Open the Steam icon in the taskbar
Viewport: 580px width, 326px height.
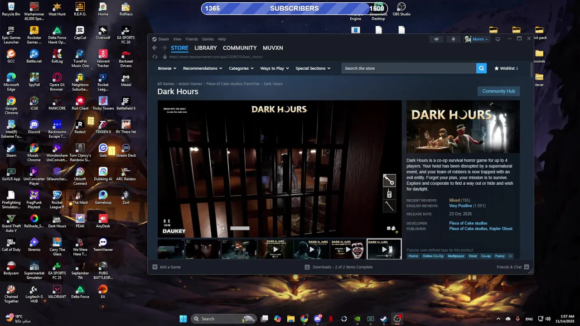(x=384, y=319)
